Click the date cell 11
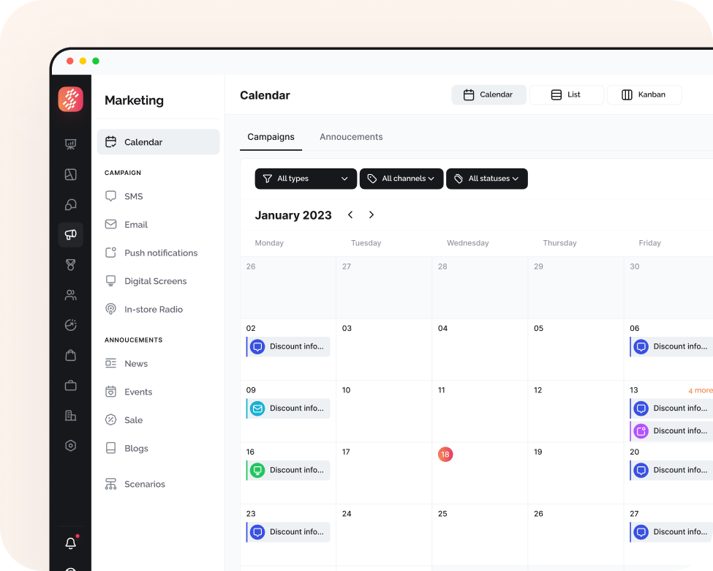The image size is (713, 571). pos(480,411)
